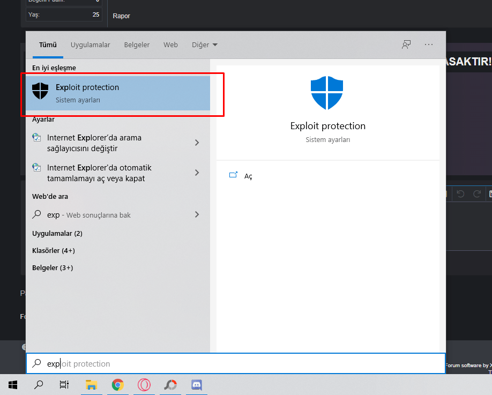Click magnifier icon in the search box
Image resolution: width=492 pixels, height=395 pixels.
[36, 363]
